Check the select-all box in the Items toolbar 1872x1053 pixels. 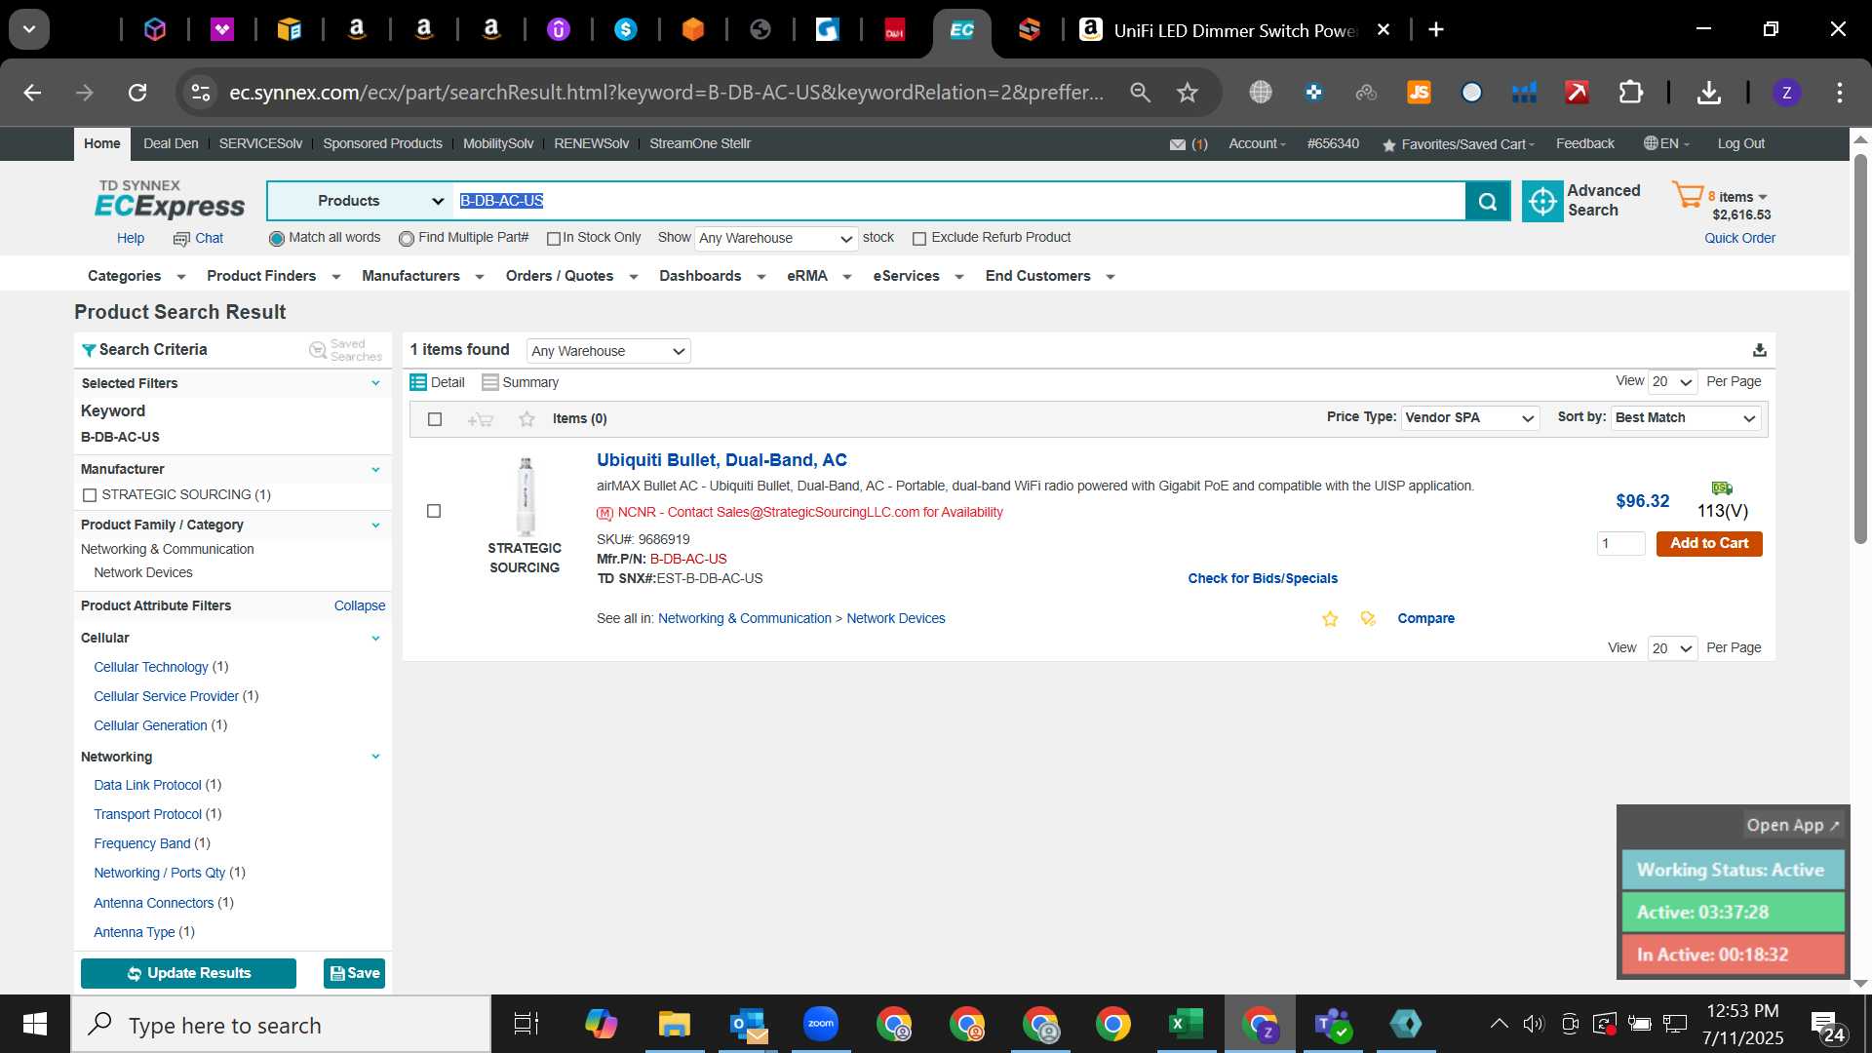pos(435,419)
